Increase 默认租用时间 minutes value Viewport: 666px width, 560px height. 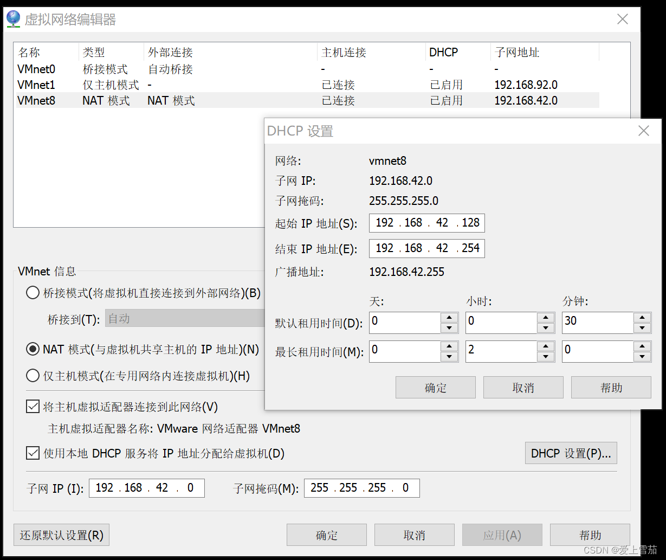642,318
